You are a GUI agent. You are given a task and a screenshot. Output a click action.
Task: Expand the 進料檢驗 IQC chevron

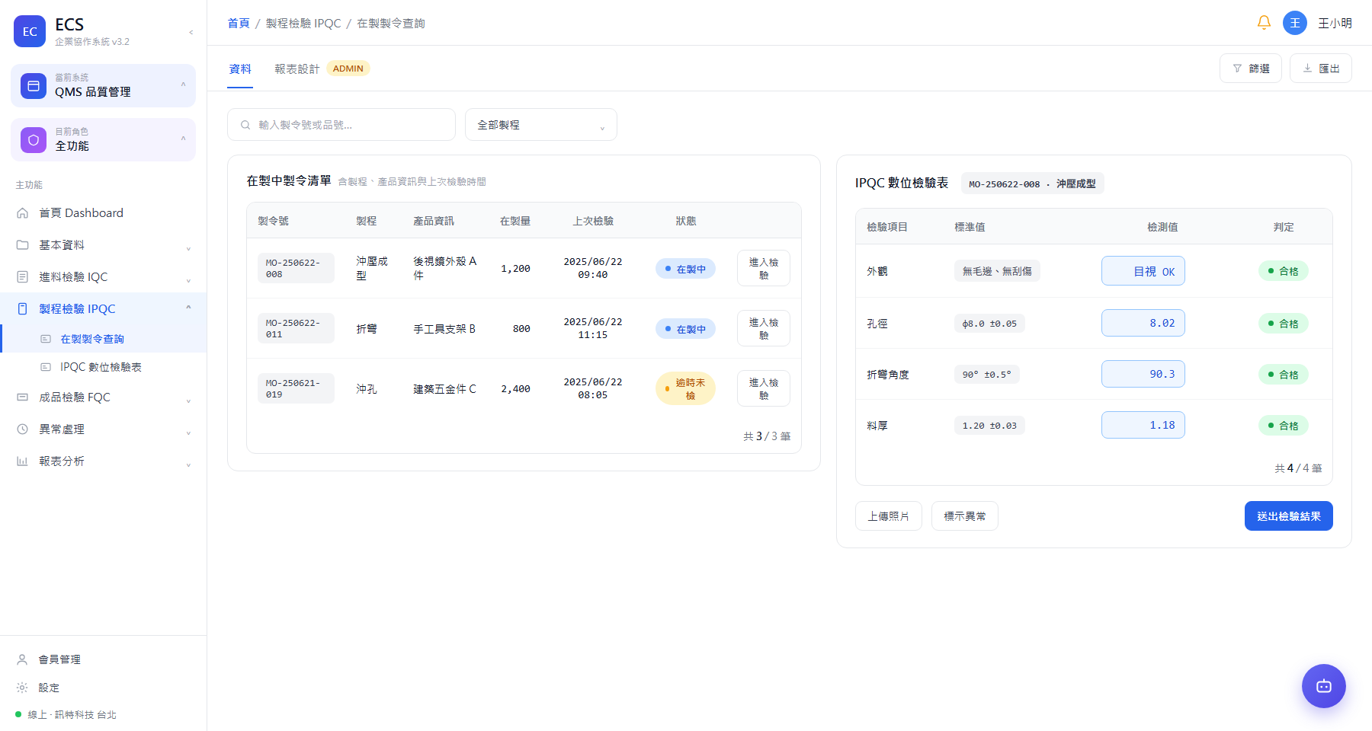pos(188,280)
